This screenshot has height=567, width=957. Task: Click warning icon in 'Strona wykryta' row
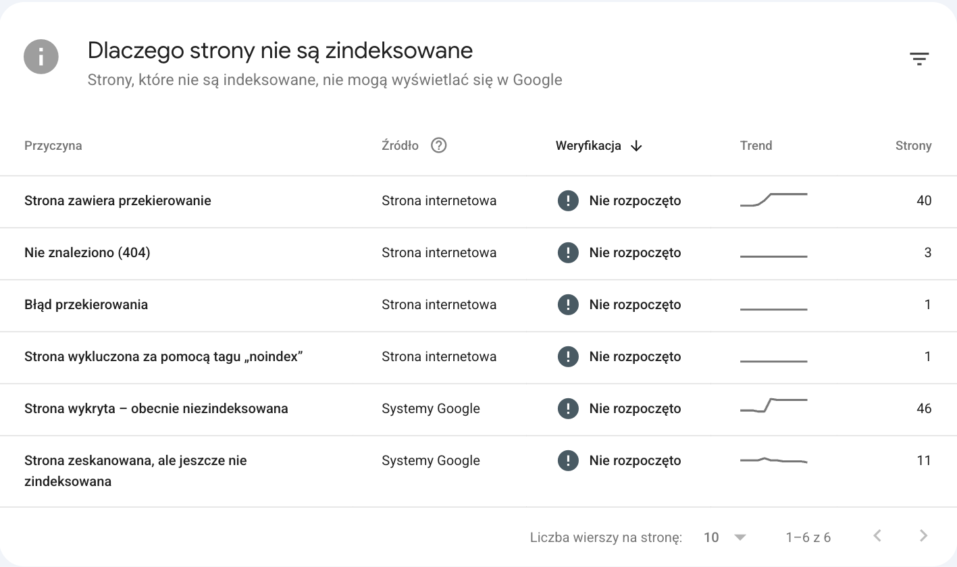click(568, 408)
